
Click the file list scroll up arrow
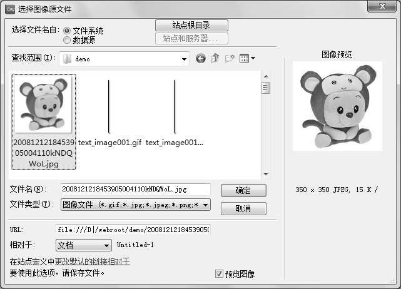click(266, 76)
